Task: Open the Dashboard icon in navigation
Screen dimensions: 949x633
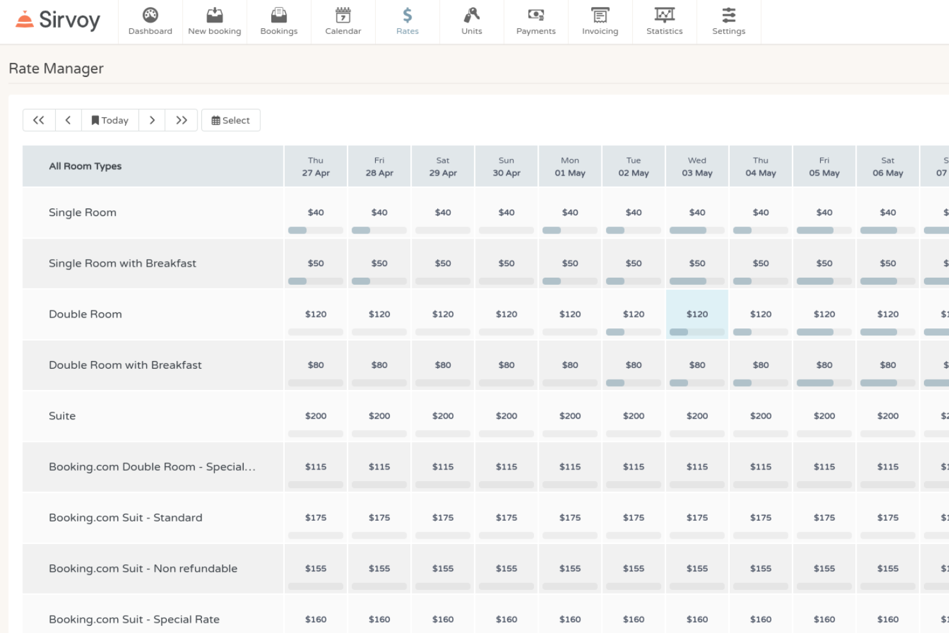Action: (x=150, y=15)
